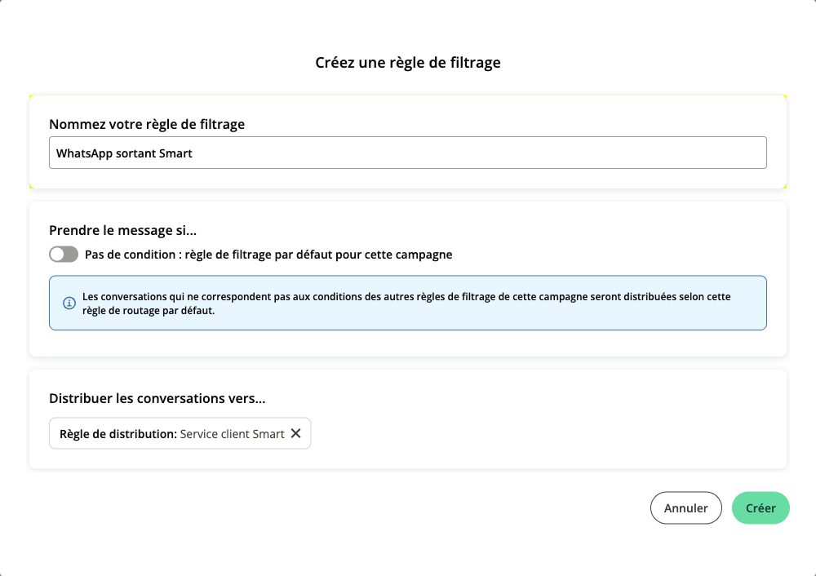Click the Annuler button
Image resolution: width=816 pixels, height=576 pixels.
click(686, 507)
